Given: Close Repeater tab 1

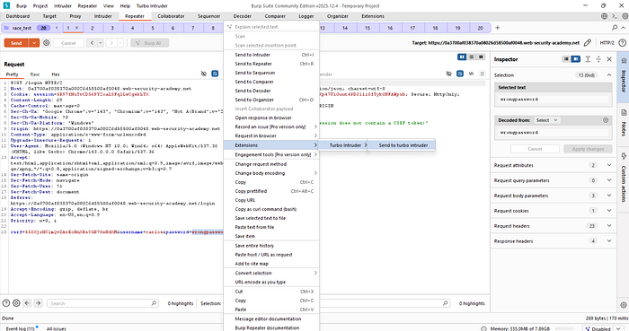Looking at the screenshot, I should pyautogui.click(x=76, y=28).
